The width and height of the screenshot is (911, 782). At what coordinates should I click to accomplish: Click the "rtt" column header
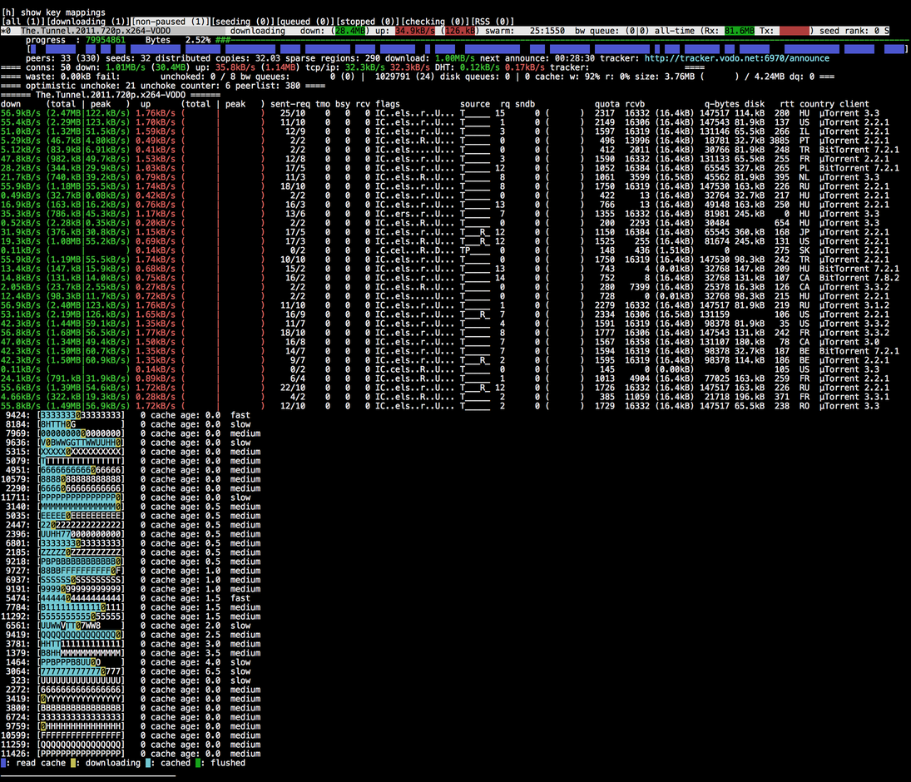point(787,104)
